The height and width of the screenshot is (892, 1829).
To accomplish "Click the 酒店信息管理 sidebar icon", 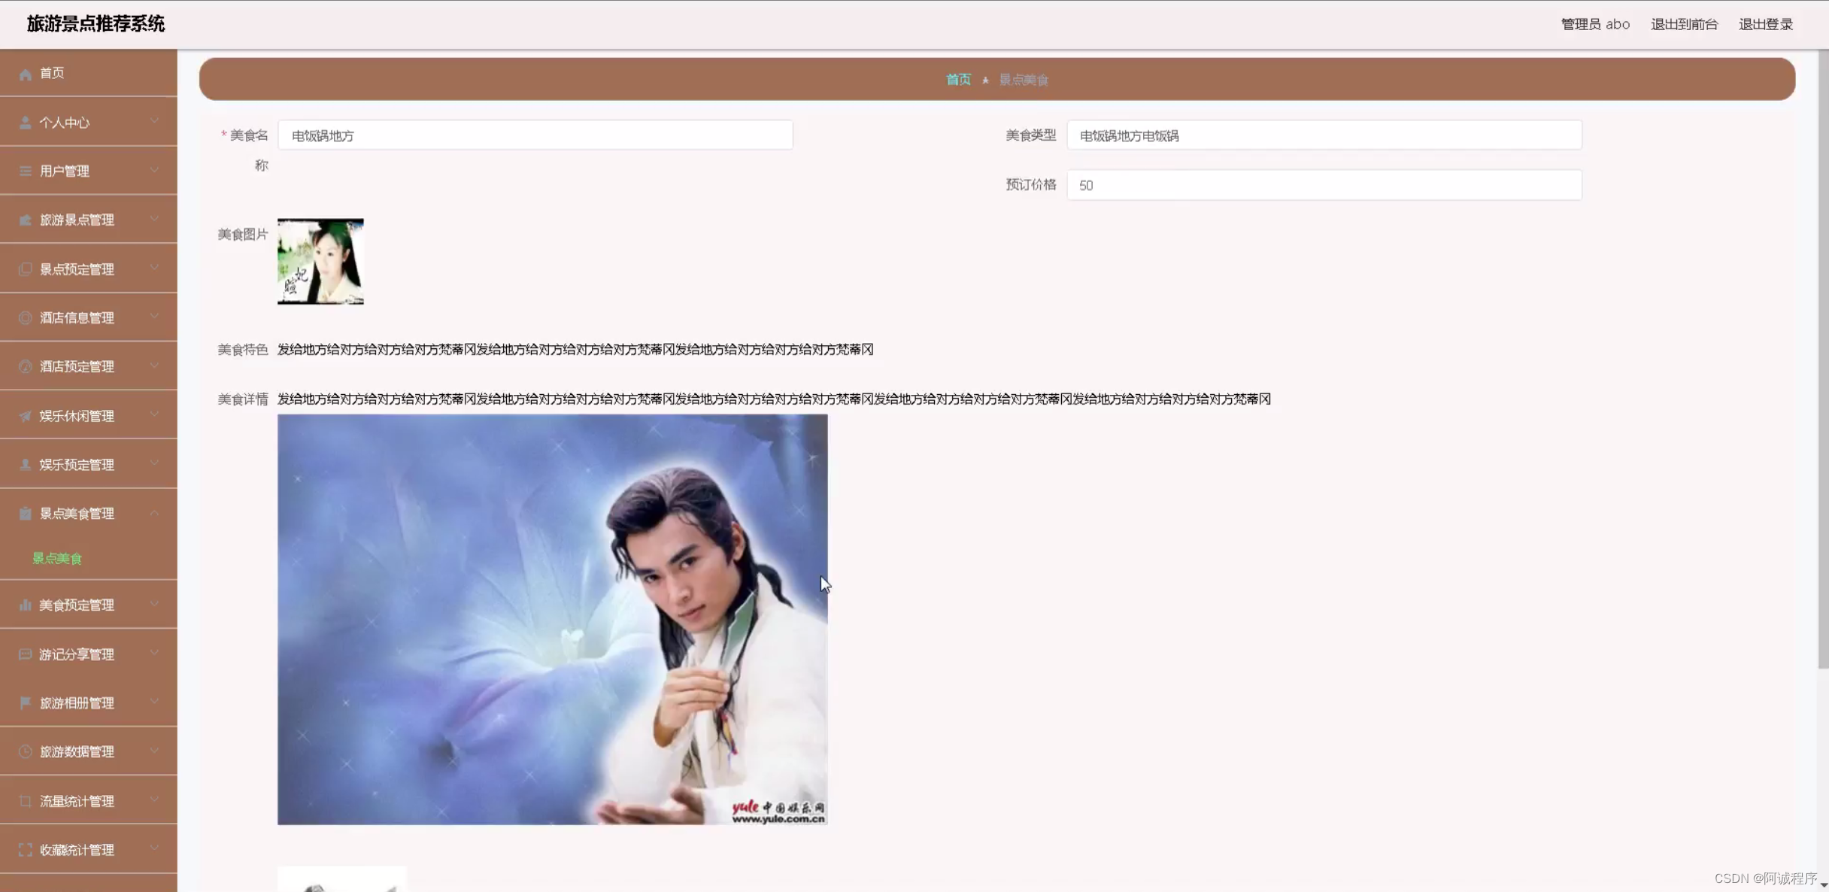I will (x=25, y=317).
